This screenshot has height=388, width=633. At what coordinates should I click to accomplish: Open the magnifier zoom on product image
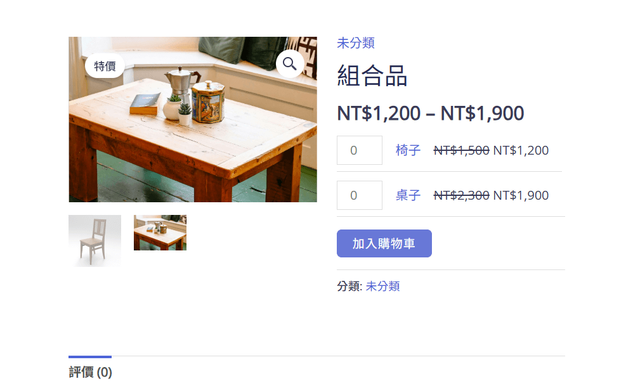(289, 64)
